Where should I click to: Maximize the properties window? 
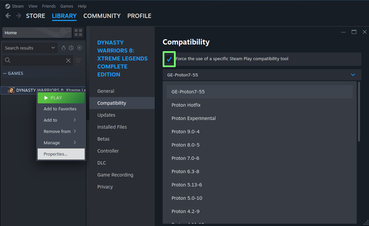354,32
